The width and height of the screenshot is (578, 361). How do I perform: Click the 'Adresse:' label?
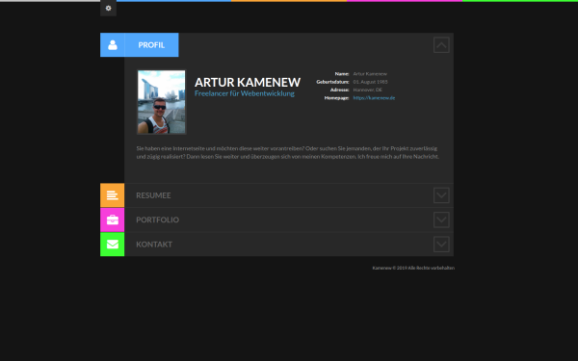[339, 90]
